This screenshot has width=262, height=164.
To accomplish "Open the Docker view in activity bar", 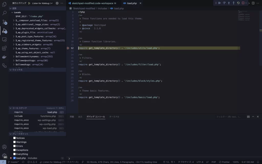I will click(4, 57).
